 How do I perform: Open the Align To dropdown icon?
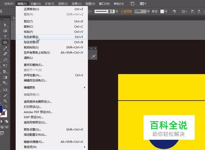pyautogui.click(x=184, y=11)
